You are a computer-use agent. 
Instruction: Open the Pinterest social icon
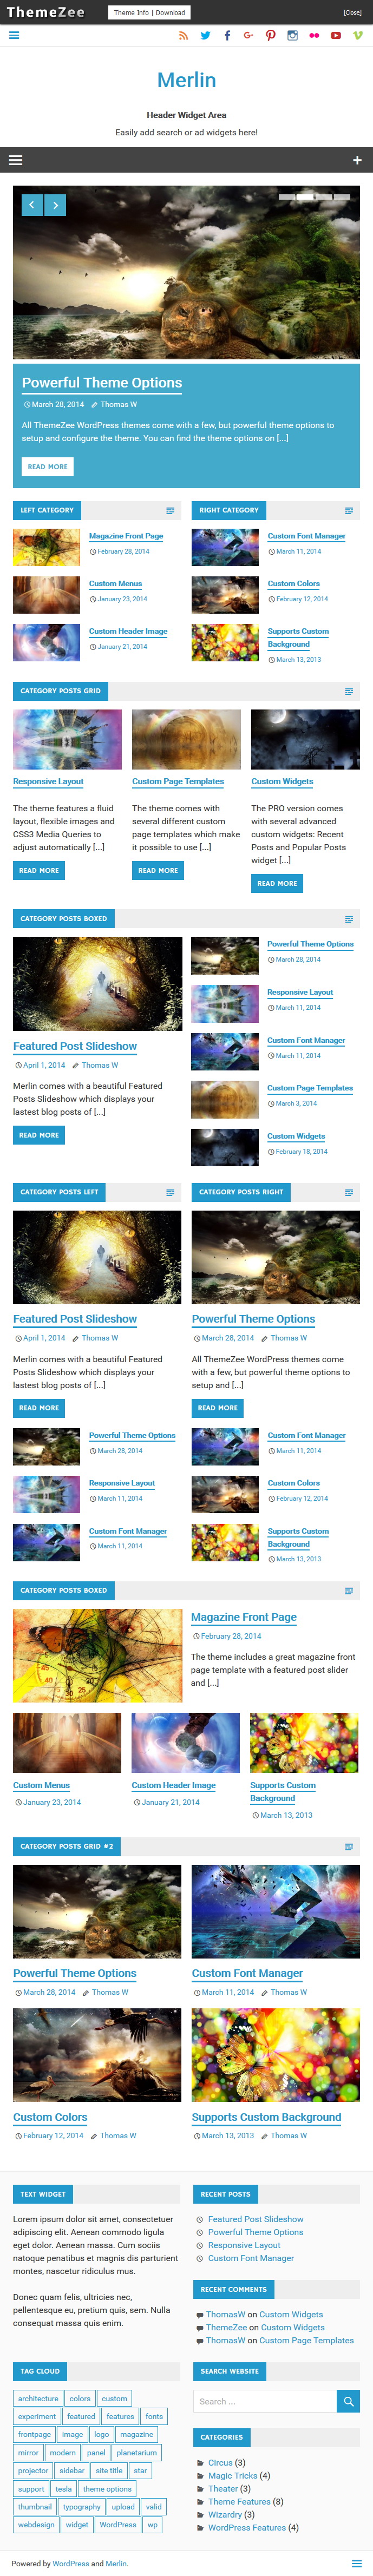tap(270, 35)
